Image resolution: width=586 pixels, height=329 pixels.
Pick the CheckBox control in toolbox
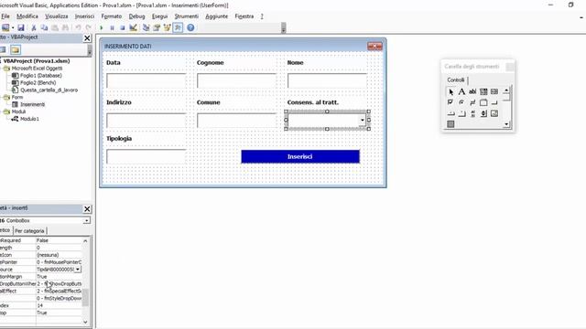pos(450,102)
